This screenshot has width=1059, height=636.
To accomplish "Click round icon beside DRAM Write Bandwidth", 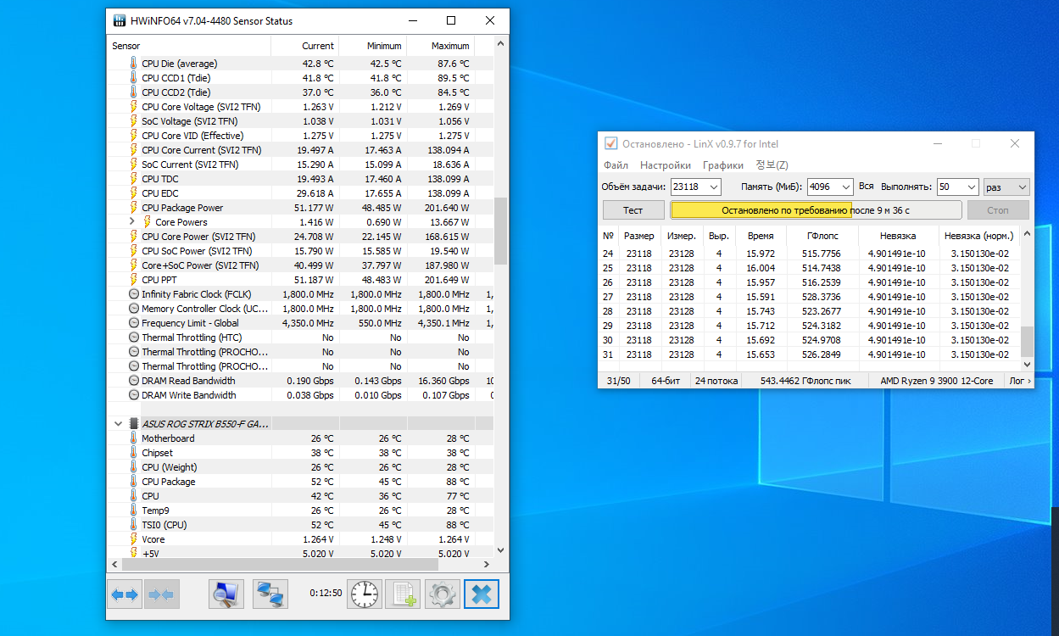I will [133, 395].
